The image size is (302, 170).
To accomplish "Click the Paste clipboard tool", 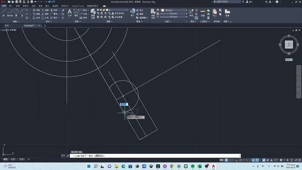I will tap(215, 13).
